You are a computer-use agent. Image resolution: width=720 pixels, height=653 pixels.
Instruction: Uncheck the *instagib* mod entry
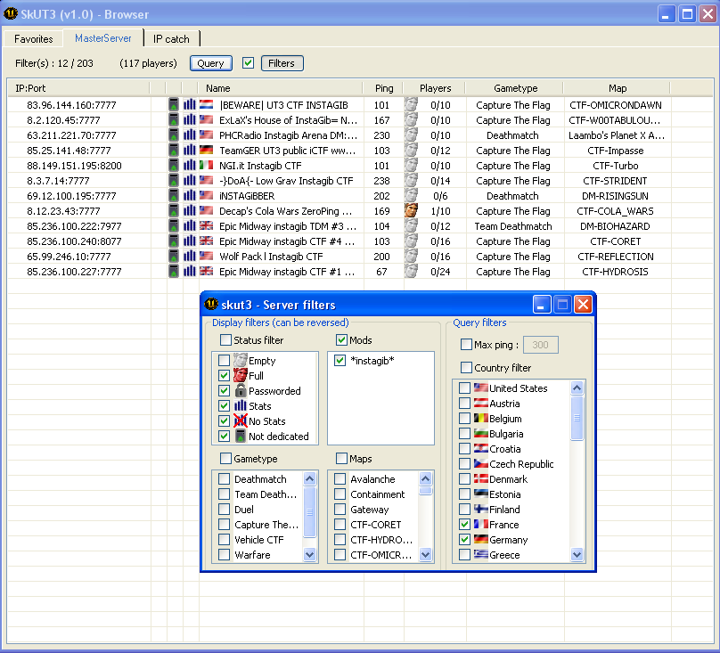point(340,361)
